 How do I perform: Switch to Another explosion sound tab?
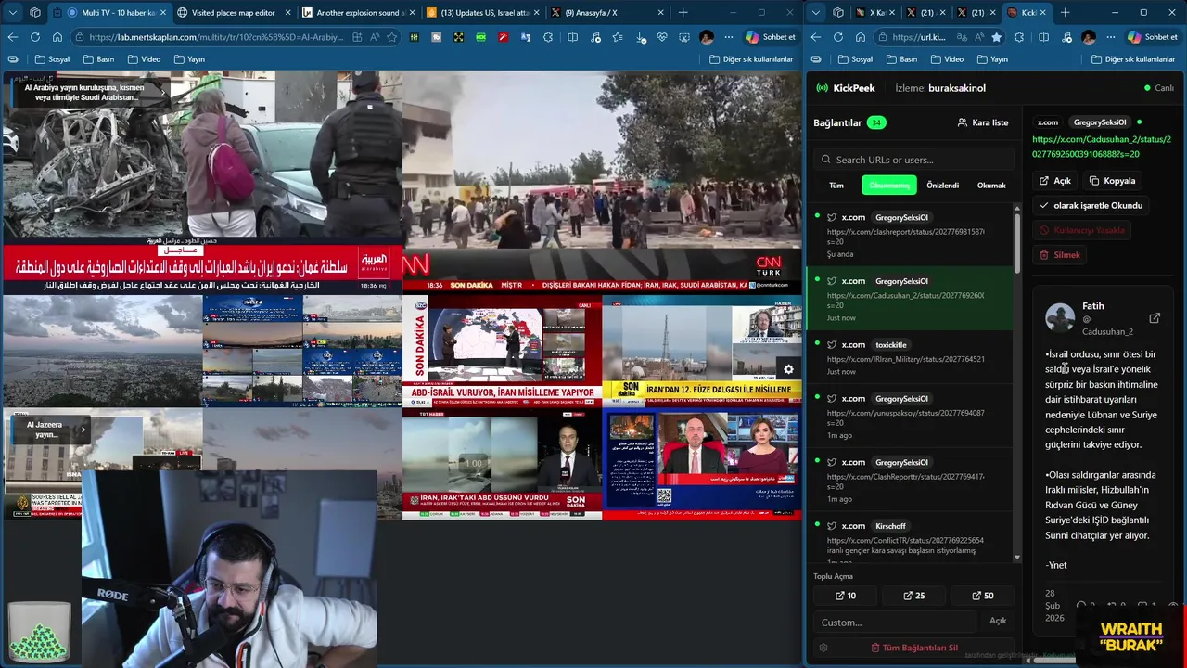357,13
